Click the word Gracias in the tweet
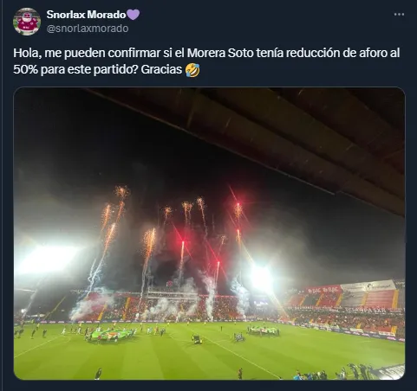 [161, 70]
